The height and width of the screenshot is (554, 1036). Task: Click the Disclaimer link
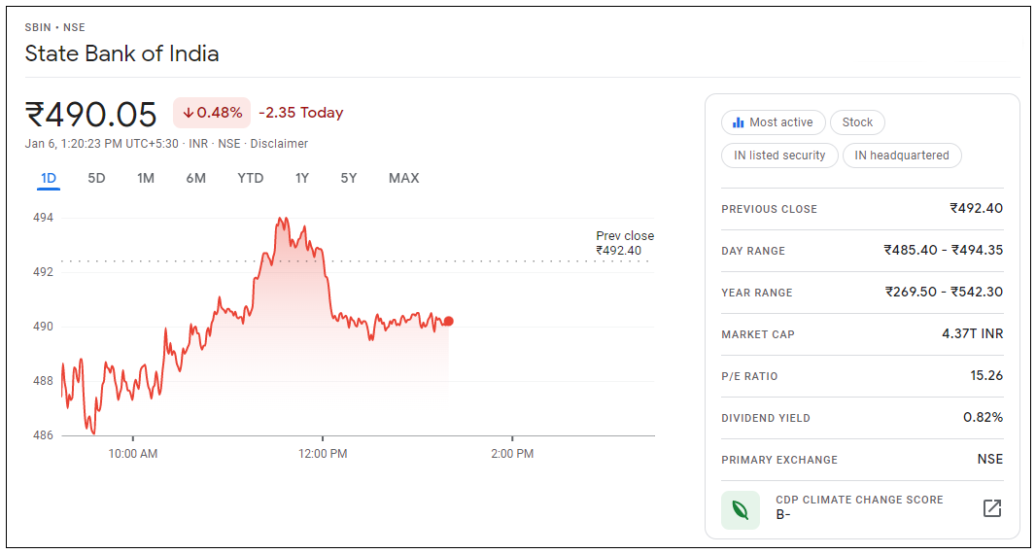279,144
